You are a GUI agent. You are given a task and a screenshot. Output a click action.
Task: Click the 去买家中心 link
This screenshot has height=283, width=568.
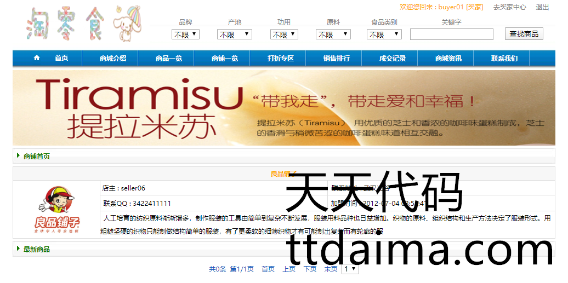tap(509, 7)
